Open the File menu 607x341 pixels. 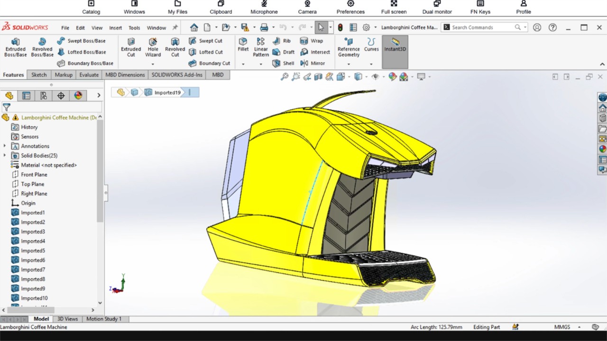(x=65, y=28)
